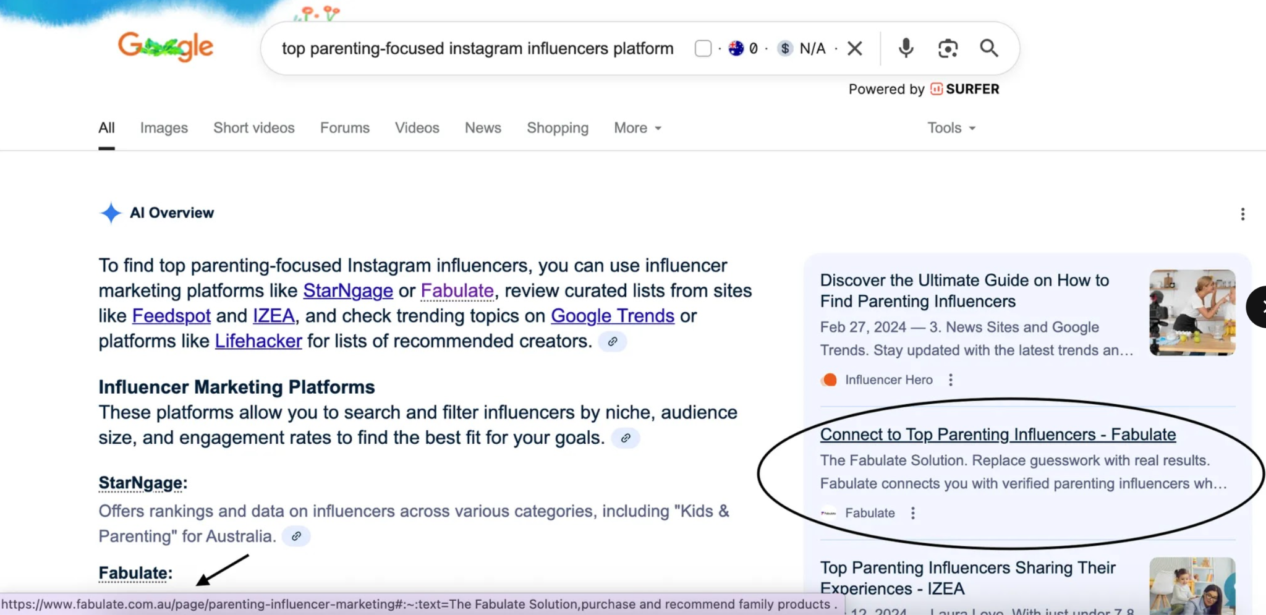Click the magnifying glass search button
1266x615 pixels.
[988, 48]
